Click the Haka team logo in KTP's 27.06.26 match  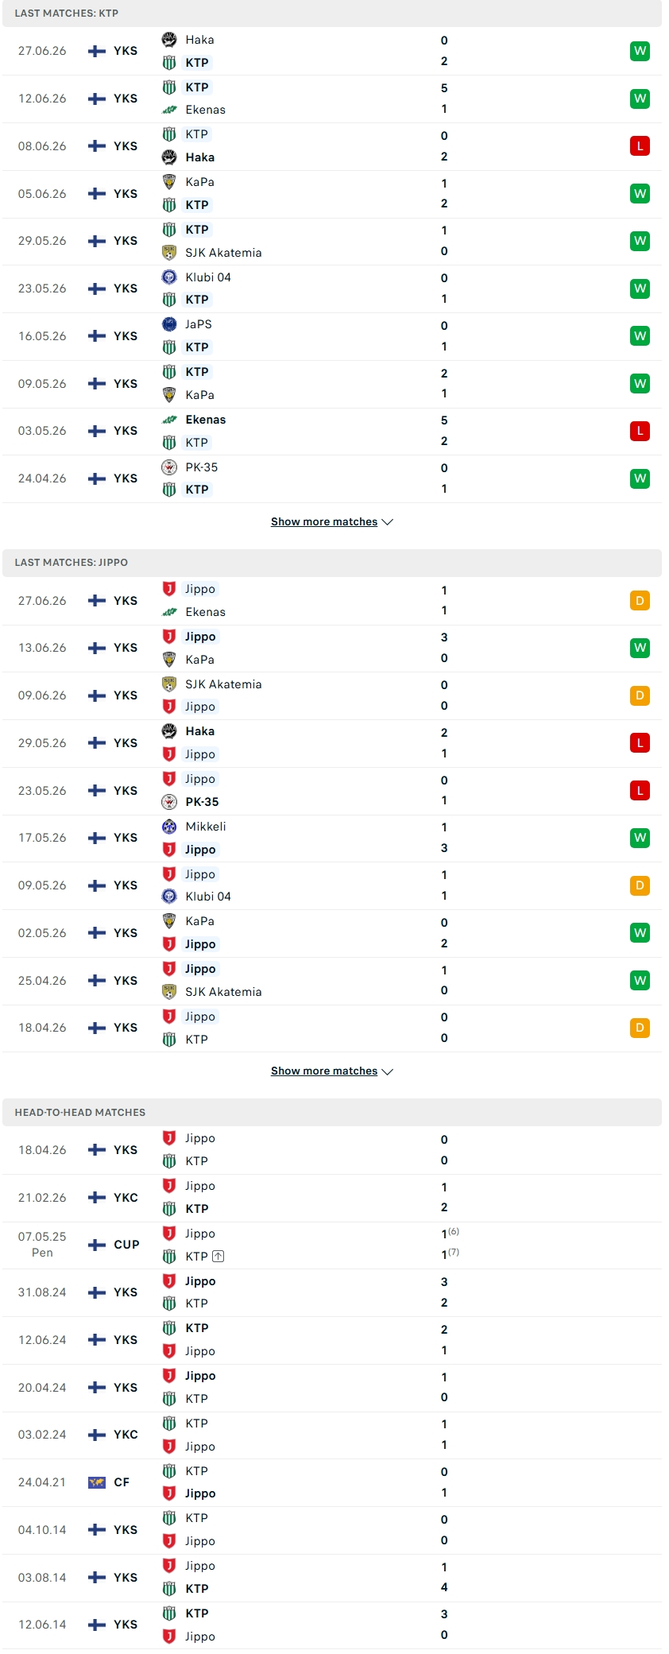169,40
